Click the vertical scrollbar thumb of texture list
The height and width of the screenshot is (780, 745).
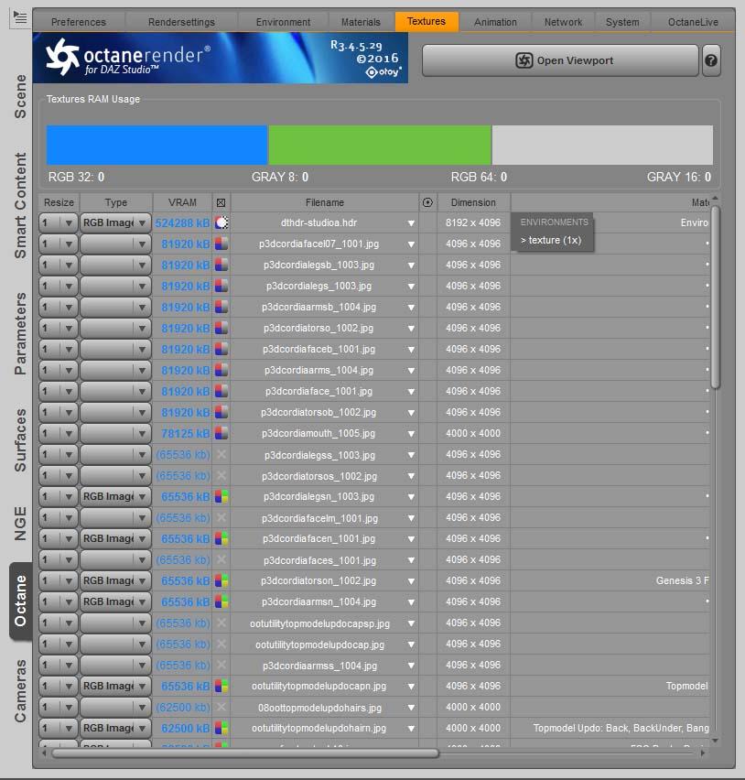click(715, 298)
